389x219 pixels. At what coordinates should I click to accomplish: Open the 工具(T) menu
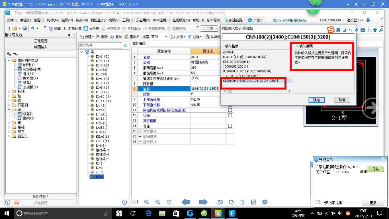[x=128, y=20]
